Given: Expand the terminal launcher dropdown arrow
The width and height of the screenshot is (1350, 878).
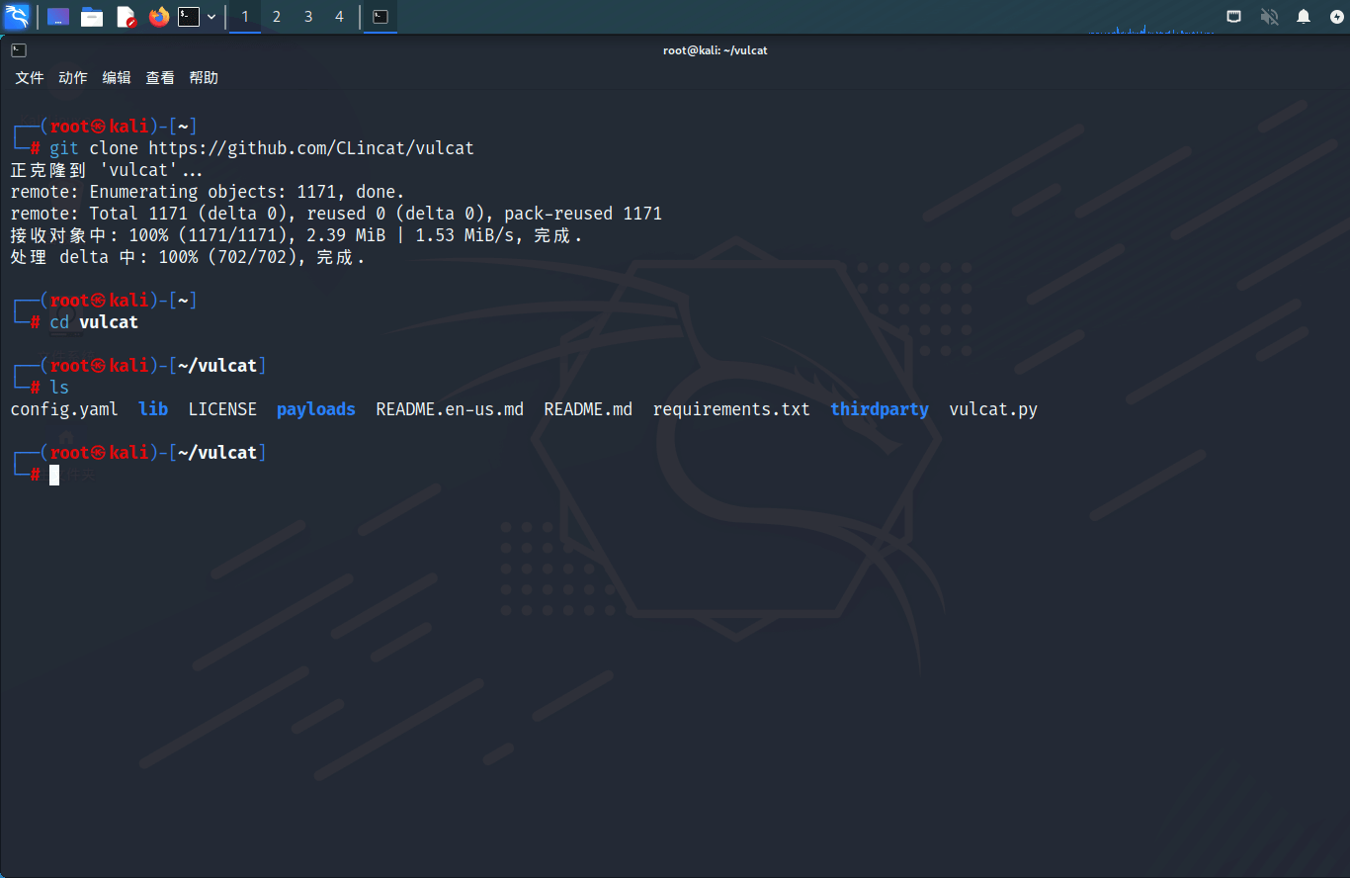Looking at the screenshot, I should (211, 17).
